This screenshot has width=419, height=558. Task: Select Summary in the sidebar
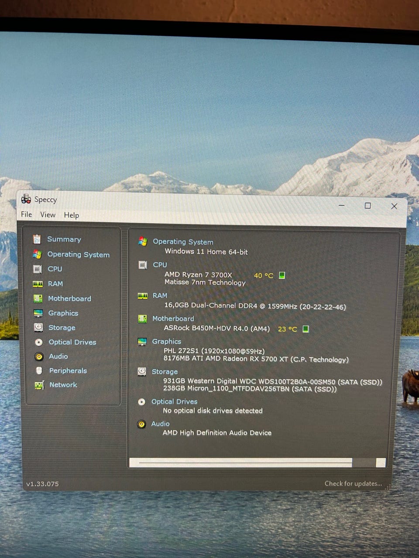pos(64,239)
